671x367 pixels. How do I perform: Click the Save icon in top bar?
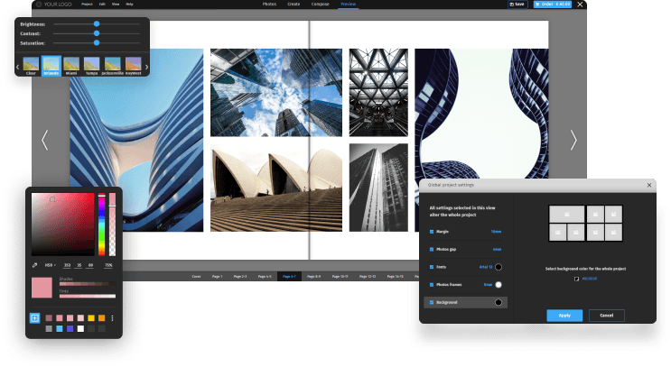(x=516, y=5)
